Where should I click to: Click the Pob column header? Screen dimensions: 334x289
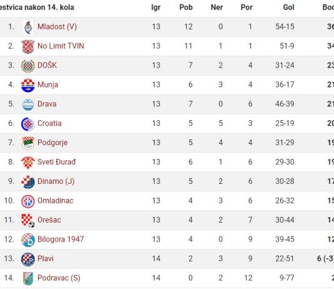[x=186, y=8]
